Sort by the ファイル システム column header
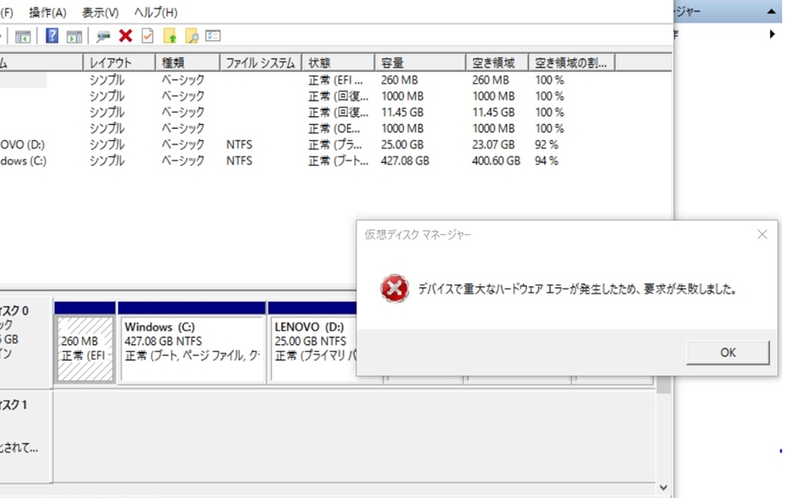The width and height of the screenshot is (787, 498). tap(260, 63)
